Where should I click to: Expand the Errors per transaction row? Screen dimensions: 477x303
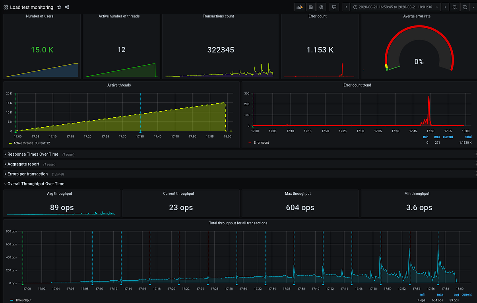(27, 174)
